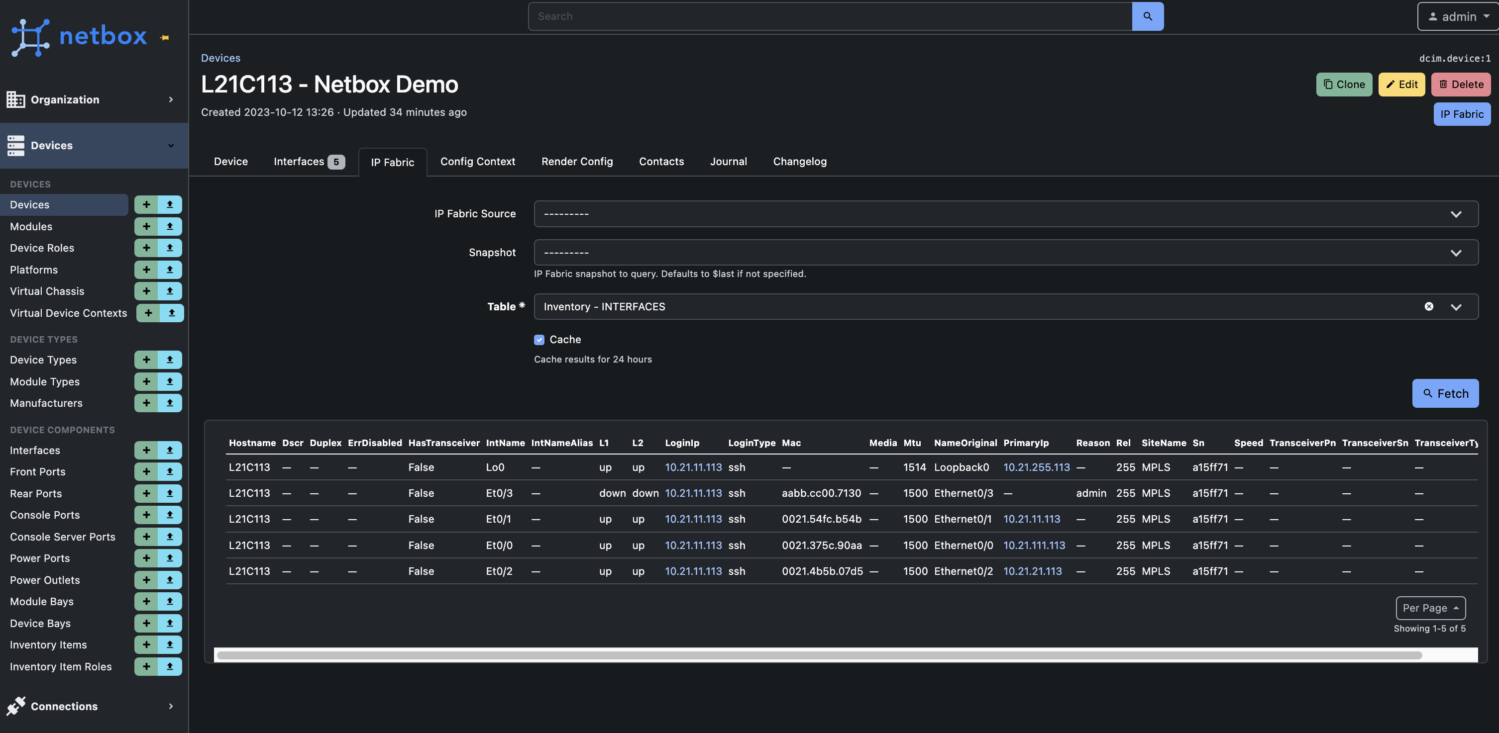Click the Ethernet0/2 NameOriginal cell
Viewport: 1499px width, 733px height.
coord(963,571)
